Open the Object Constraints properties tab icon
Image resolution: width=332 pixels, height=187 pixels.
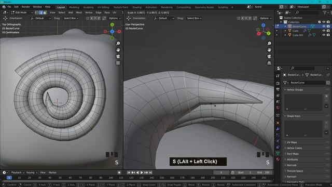(x=278, y=147)
